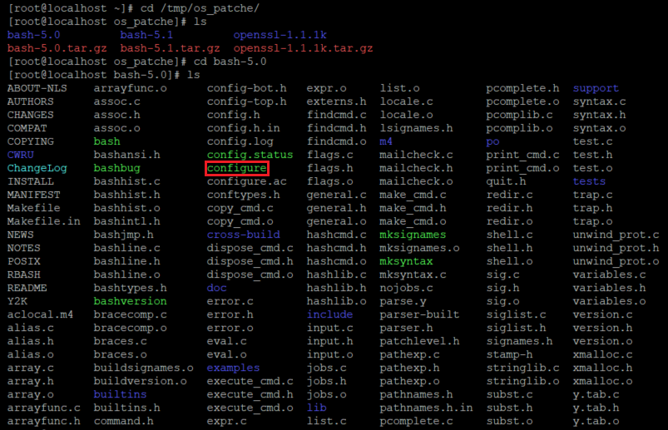Viewport: 668px width, 430px height.
Task: Click the green 'bashversion' executable
Action: (x=130, y=301)
